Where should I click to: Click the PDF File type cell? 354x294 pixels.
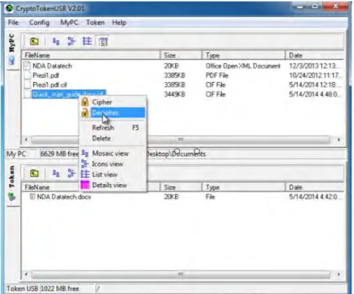(217, 76)
